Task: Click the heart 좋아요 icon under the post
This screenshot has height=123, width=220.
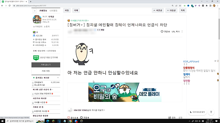Action: pyautogui.click(x=69, y=118)
